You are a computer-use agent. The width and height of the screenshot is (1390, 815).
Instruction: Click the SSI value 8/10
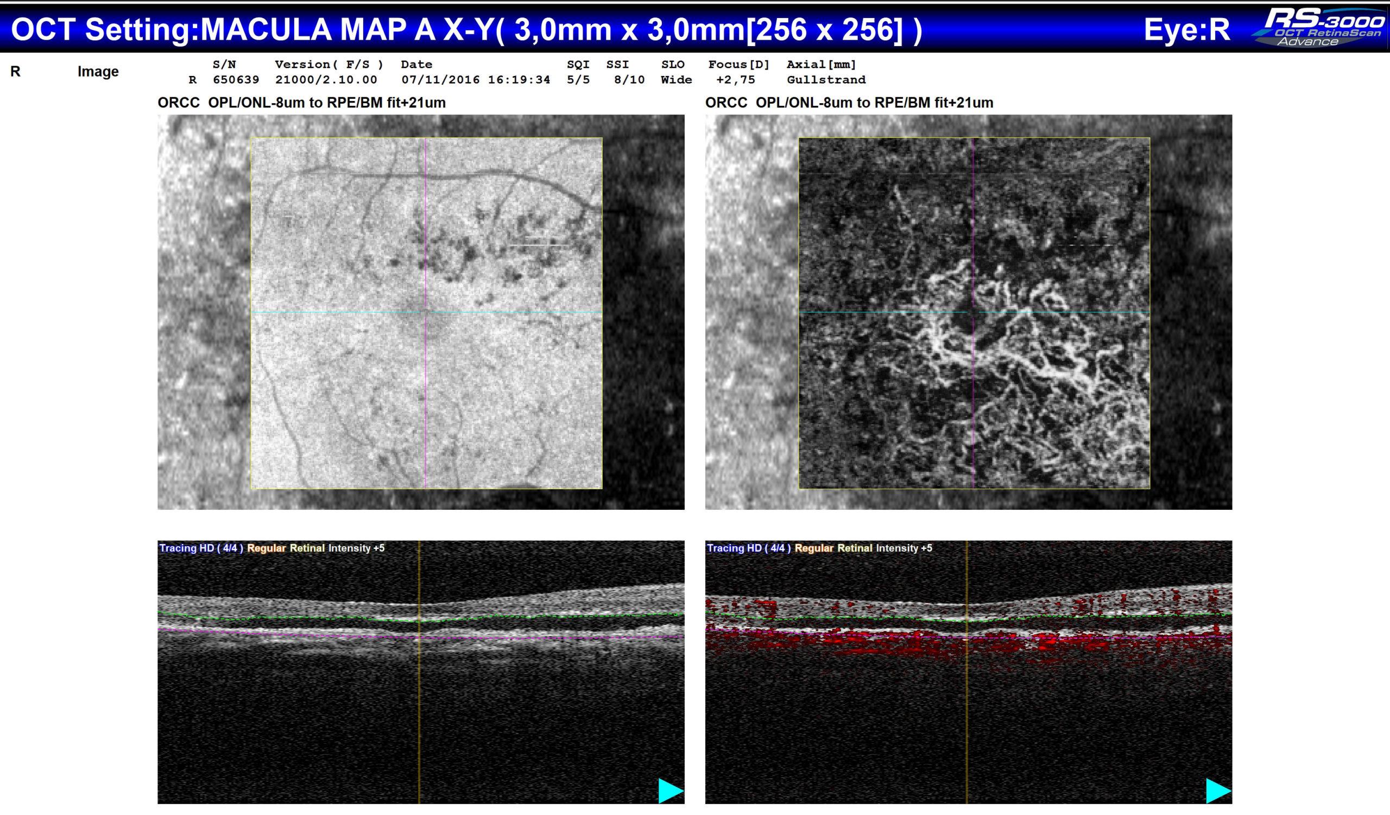(629, 80)
